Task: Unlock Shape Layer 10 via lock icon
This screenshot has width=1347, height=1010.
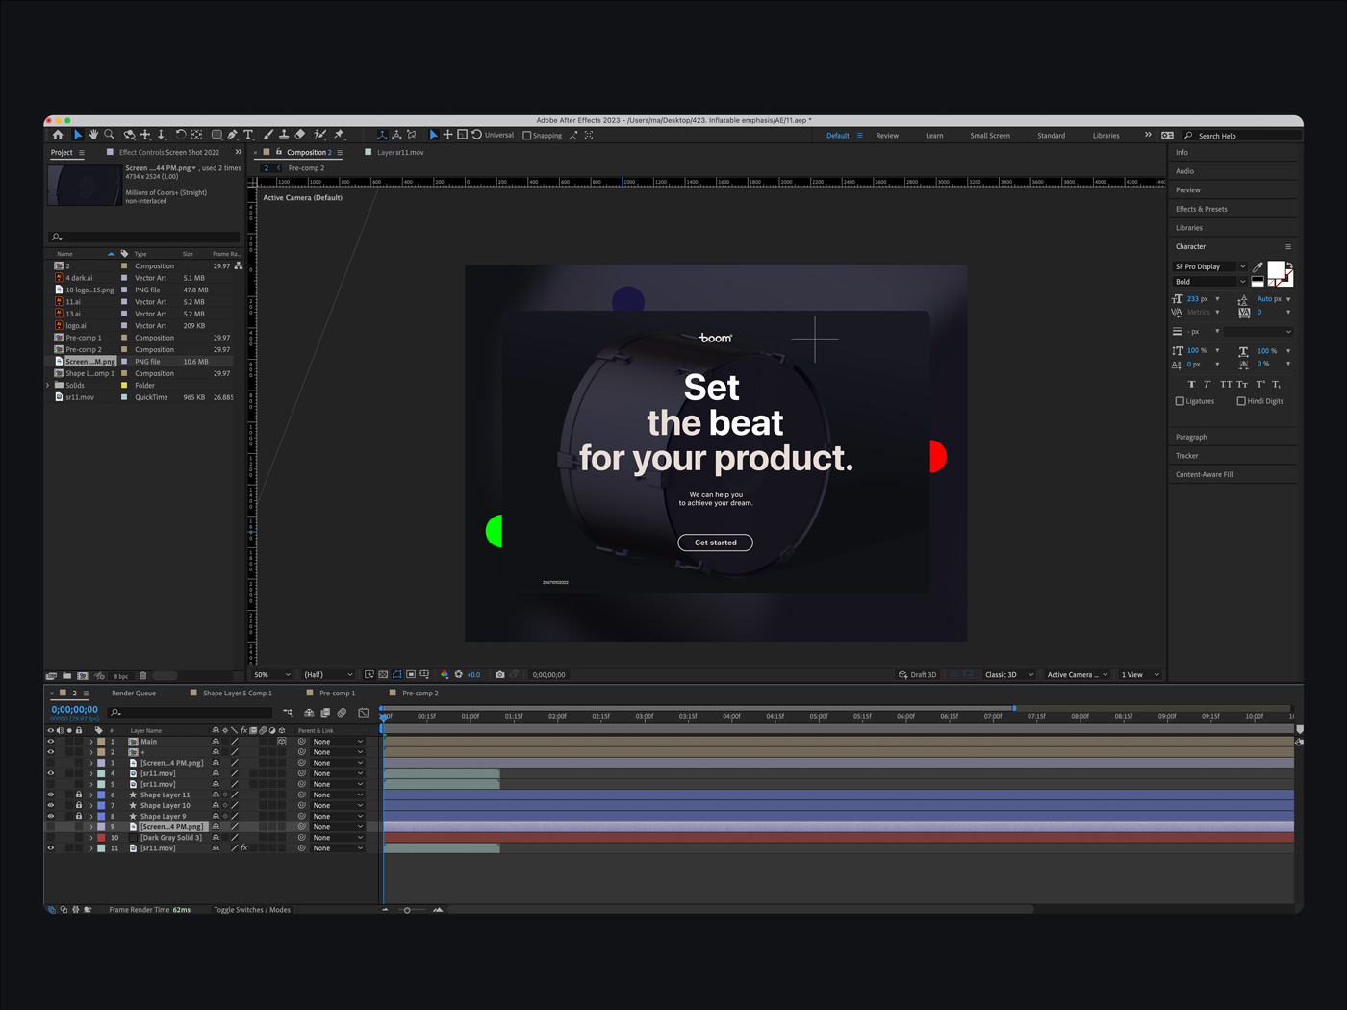Action: tap(79, 805)
